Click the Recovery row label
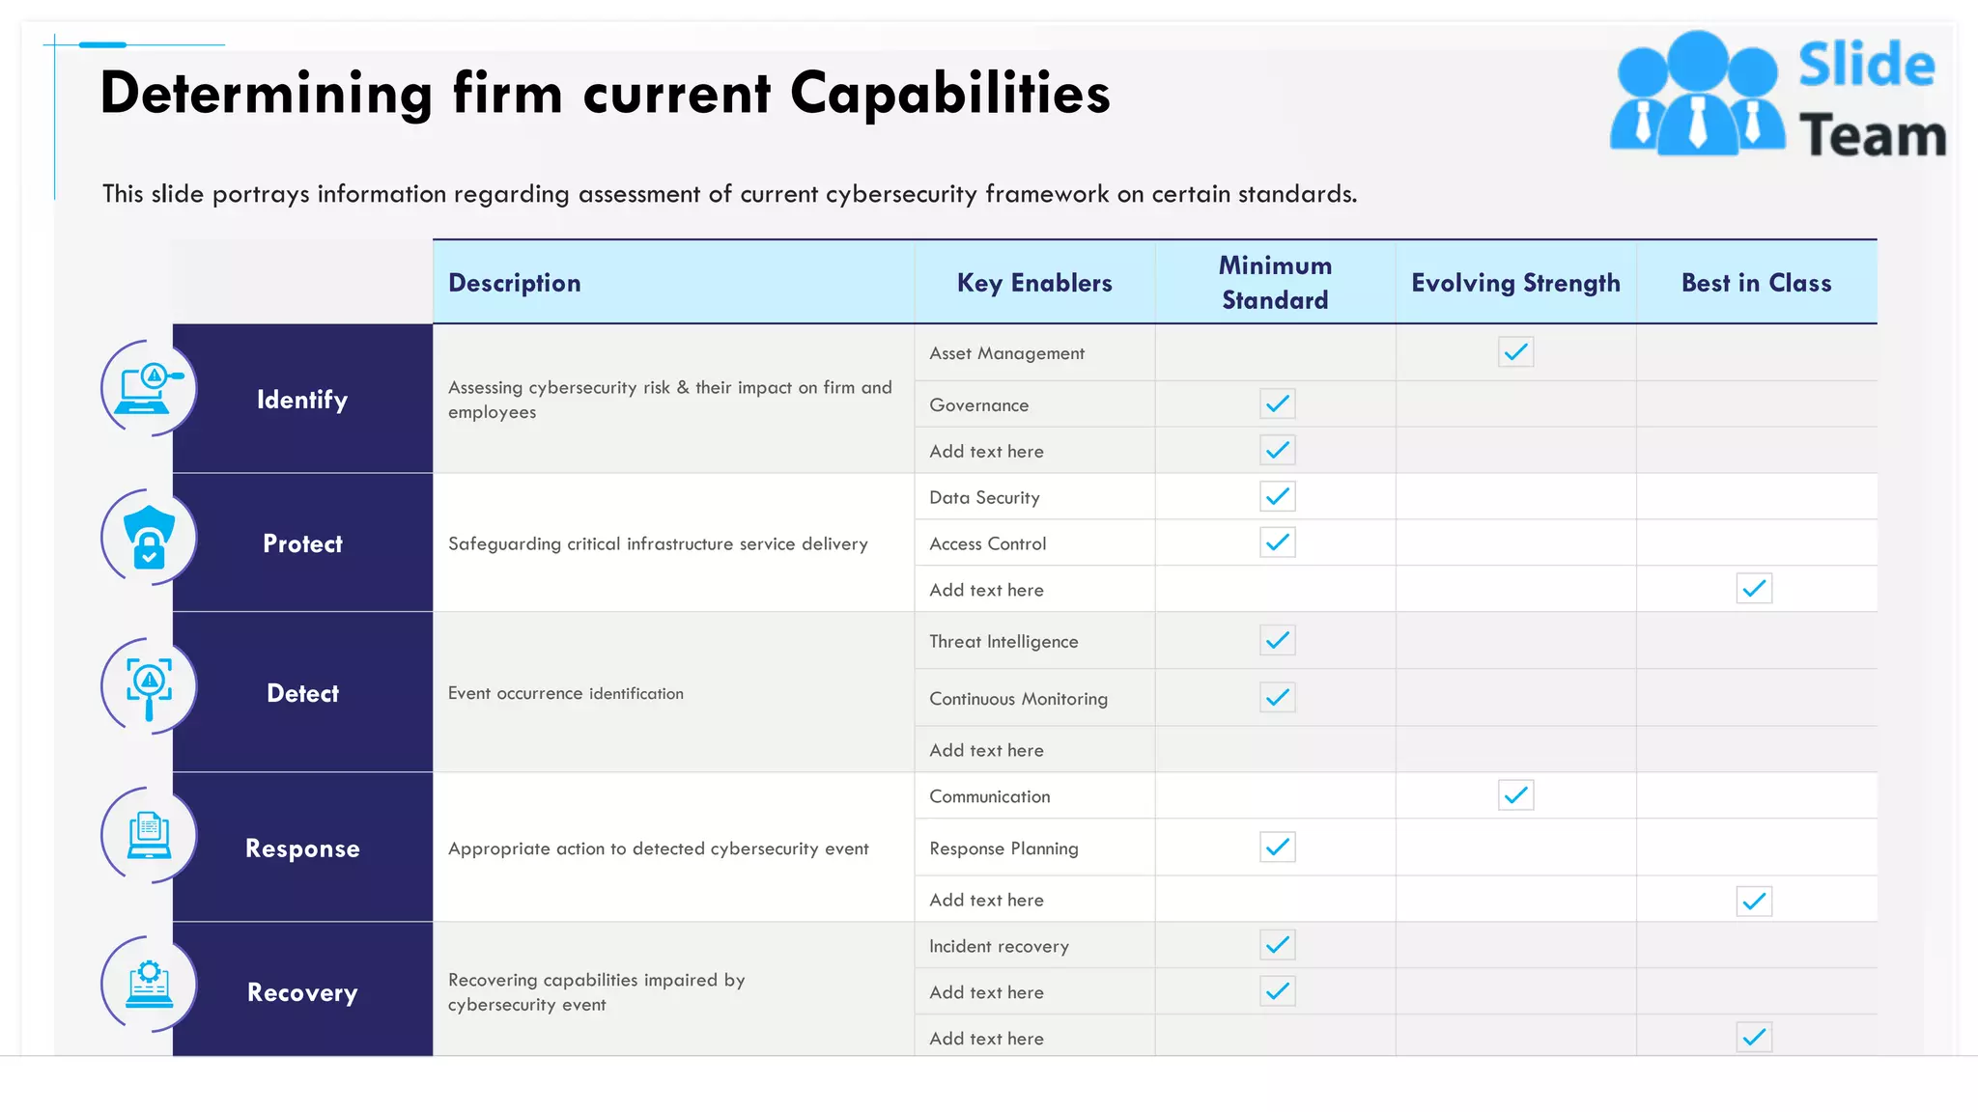This screenshot has height=1112, width=1978. (x=302, y=991)
